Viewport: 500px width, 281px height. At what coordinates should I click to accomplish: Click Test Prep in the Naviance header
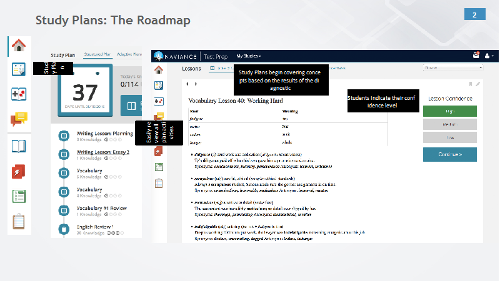coord(216,57)
